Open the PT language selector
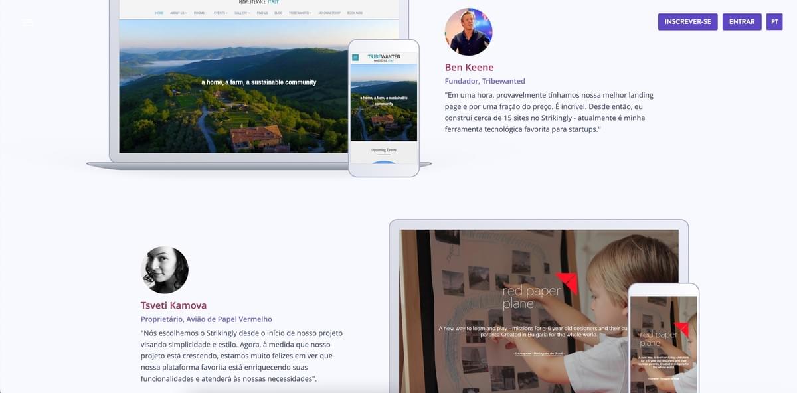This screenshot has height=393, width=797. click(x=774, y=21)
